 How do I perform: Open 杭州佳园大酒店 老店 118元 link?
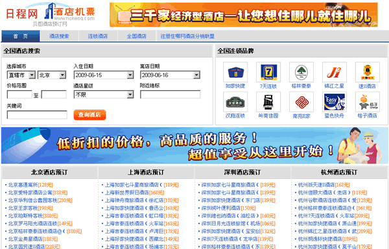[x=333, y=193]
